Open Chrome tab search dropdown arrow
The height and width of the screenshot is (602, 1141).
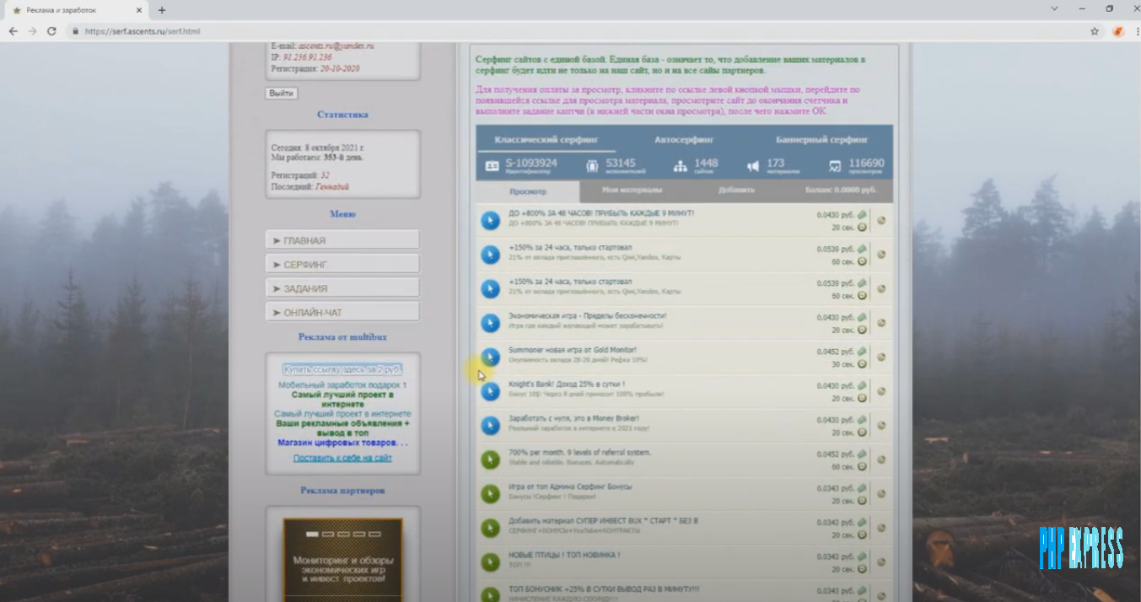coord(1054,8)
